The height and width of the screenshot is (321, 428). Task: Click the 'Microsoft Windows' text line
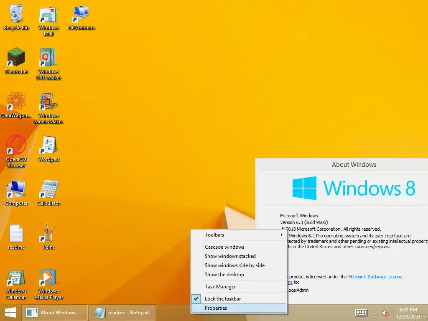(299, 216)
